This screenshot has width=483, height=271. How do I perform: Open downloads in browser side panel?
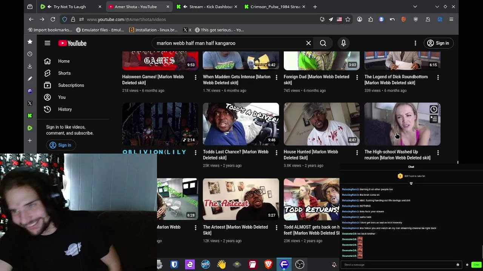[x=30, y=66]
